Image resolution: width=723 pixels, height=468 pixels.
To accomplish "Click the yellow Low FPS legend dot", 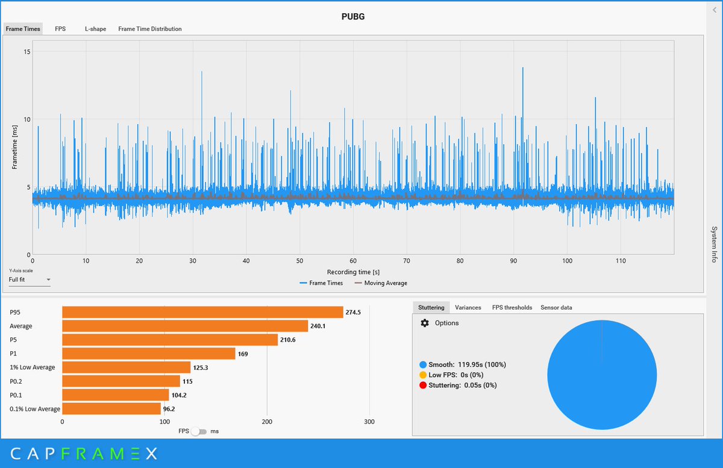I will tap(423, 375).
